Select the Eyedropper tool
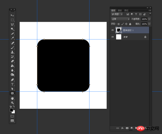The width and height of the screenshot is (162, 134). [x=12, y=38]
